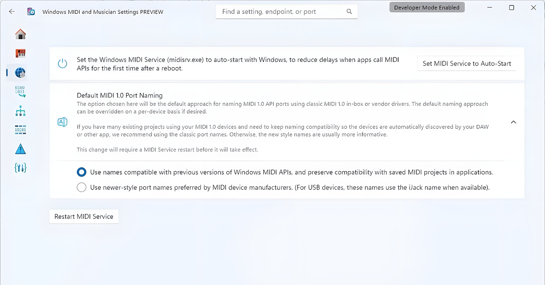Open the piano keyboard devices sidebar icon

(x=20, y=53)
